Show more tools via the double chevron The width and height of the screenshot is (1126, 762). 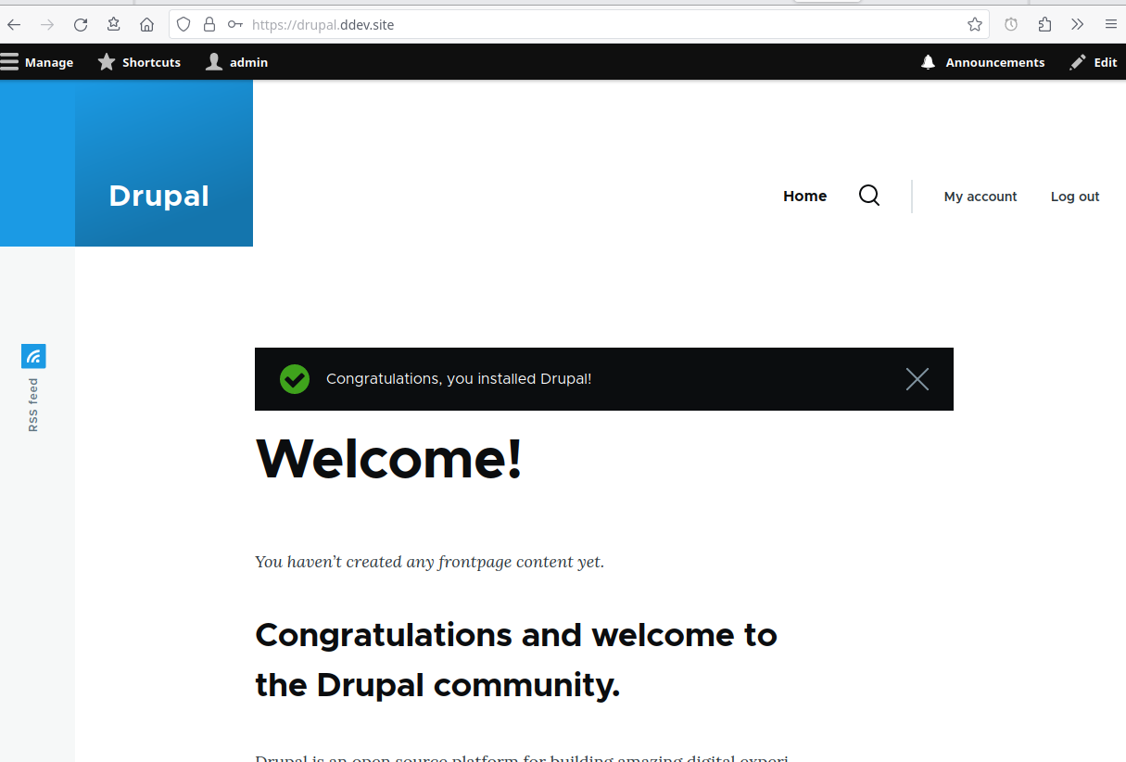1077,25
